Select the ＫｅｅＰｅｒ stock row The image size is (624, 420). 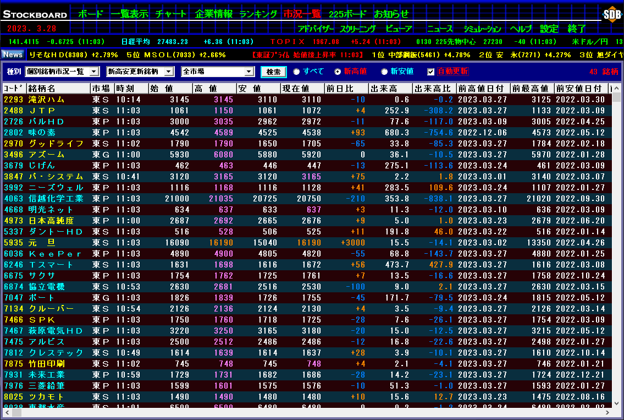[307, 254]
